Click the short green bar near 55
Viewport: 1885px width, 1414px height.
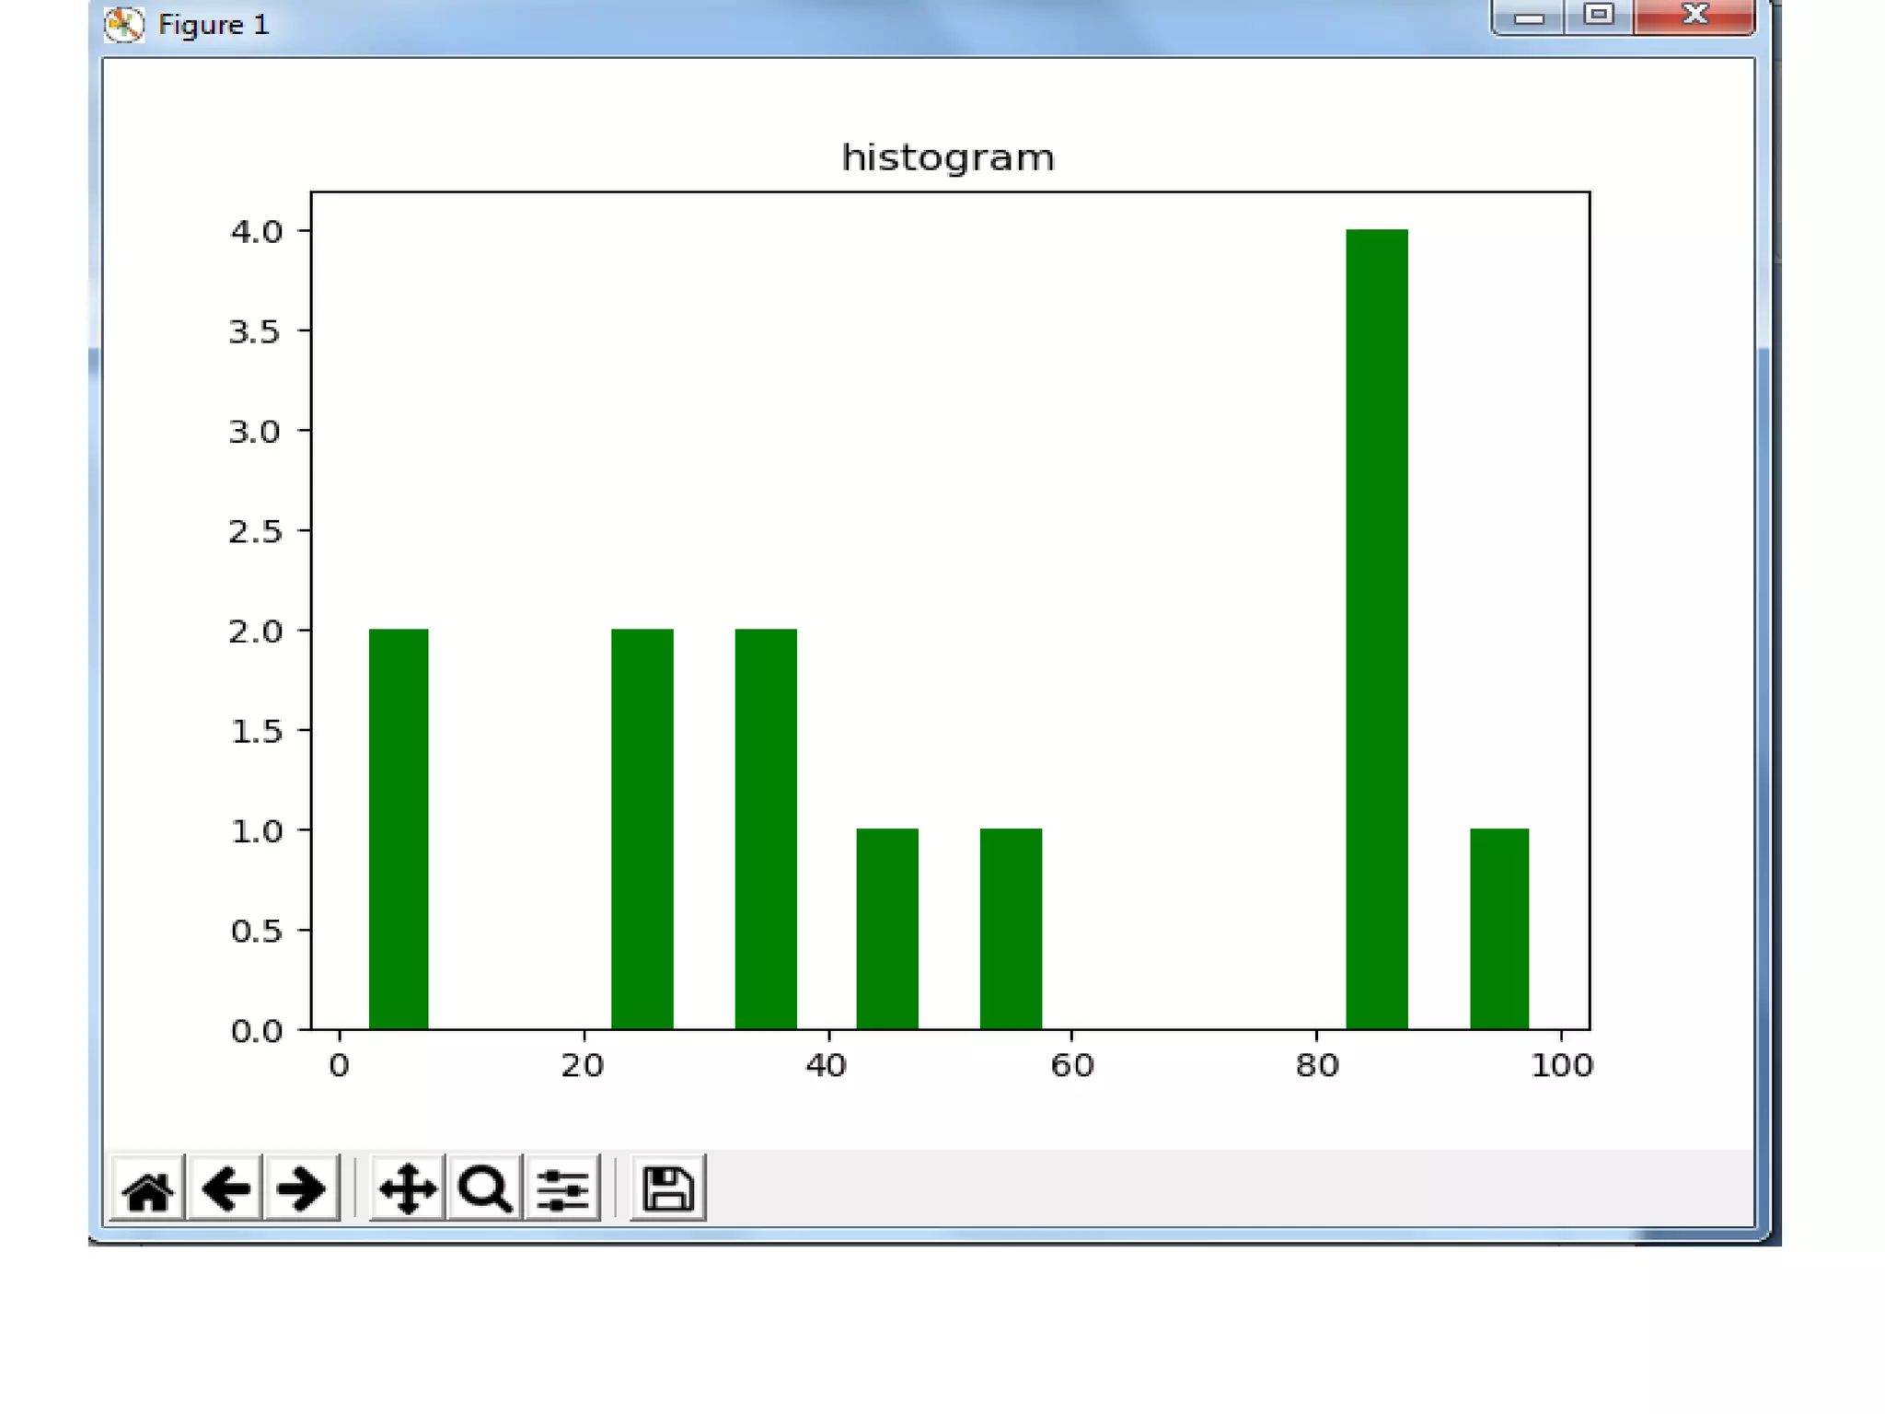tap(1011, 928)
